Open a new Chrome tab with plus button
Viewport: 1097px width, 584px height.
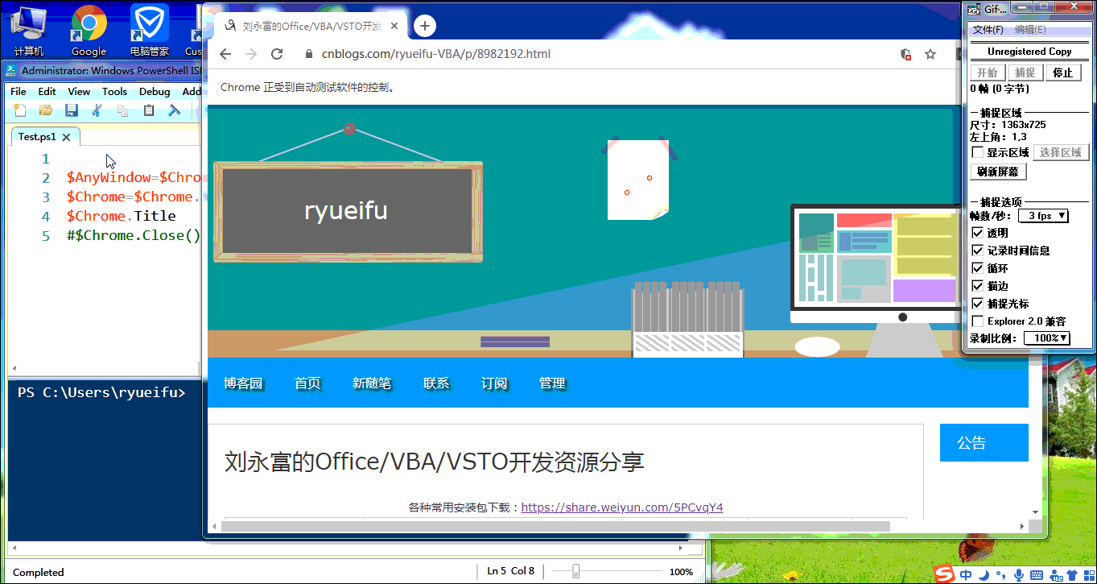(x=425, y=26)
